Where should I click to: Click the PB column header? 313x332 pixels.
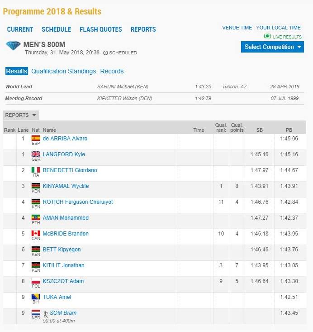[x=289, y=130]
